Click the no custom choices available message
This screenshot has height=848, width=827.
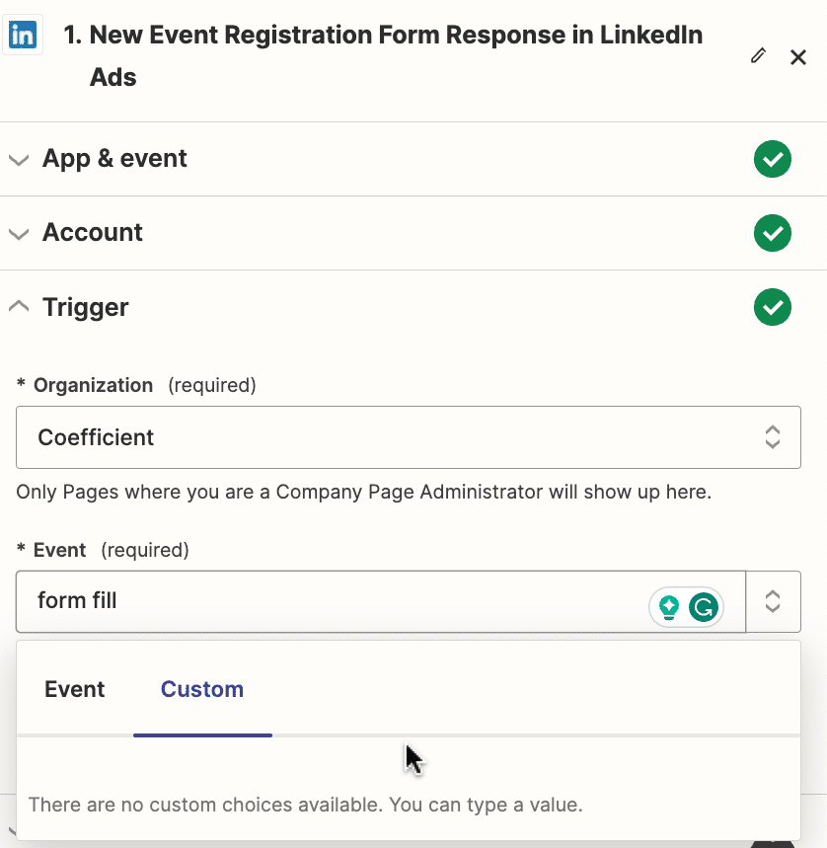click(305, 805)
